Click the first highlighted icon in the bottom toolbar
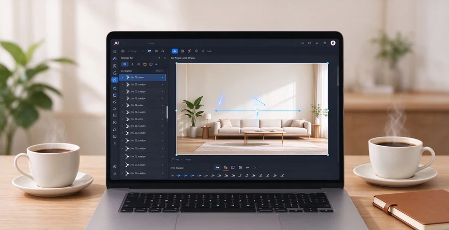Image resolution: width=449 pixels, height=230 pixels. click(217, 167)
